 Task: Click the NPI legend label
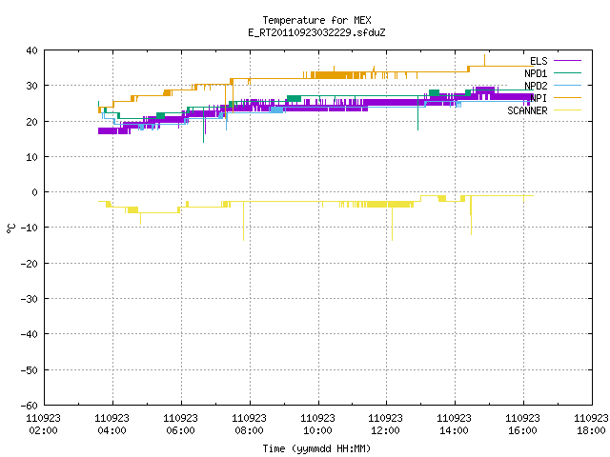pos(539,98)
